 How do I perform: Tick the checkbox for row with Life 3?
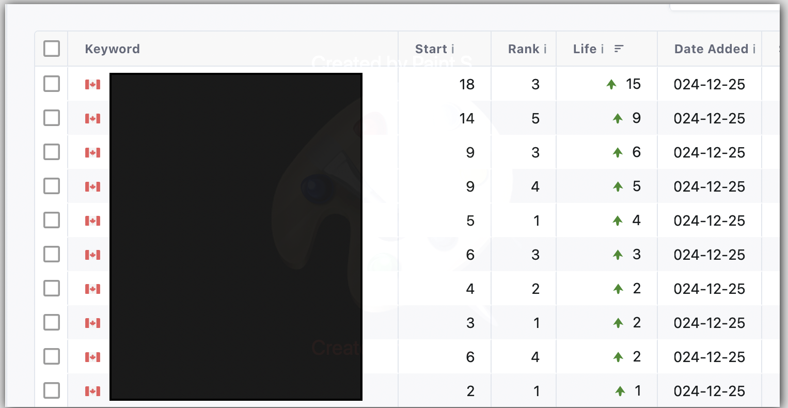[x=52, y=254]
